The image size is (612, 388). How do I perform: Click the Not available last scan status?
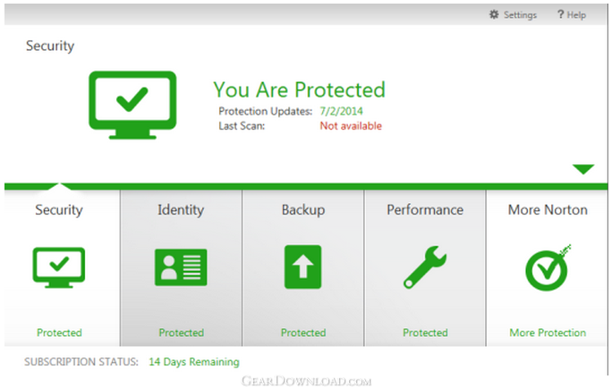pyautogui.click(x=351, y=126)
